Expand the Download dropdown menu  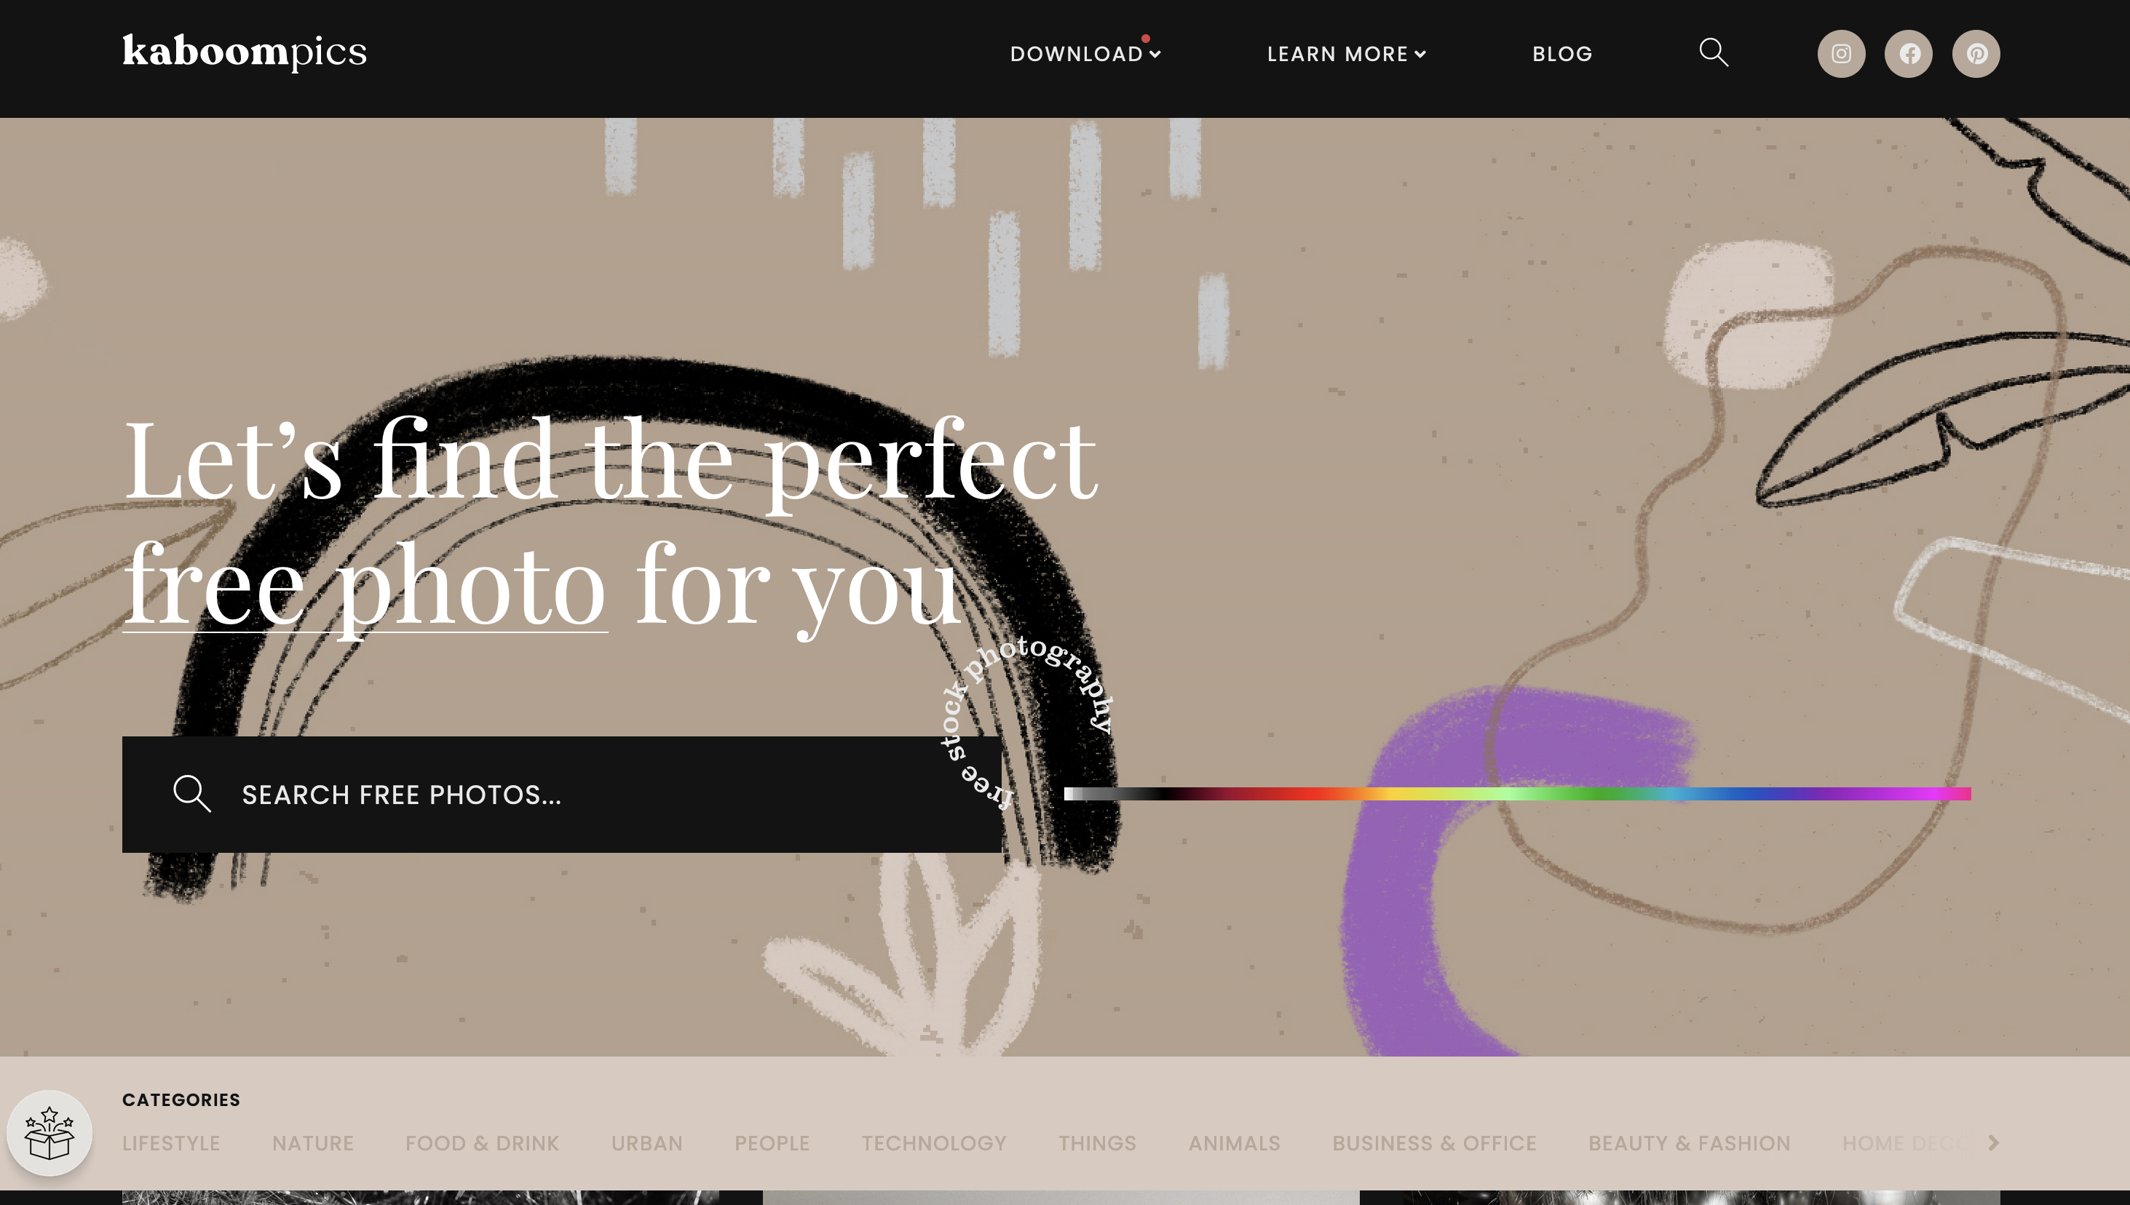point(1085,54)
